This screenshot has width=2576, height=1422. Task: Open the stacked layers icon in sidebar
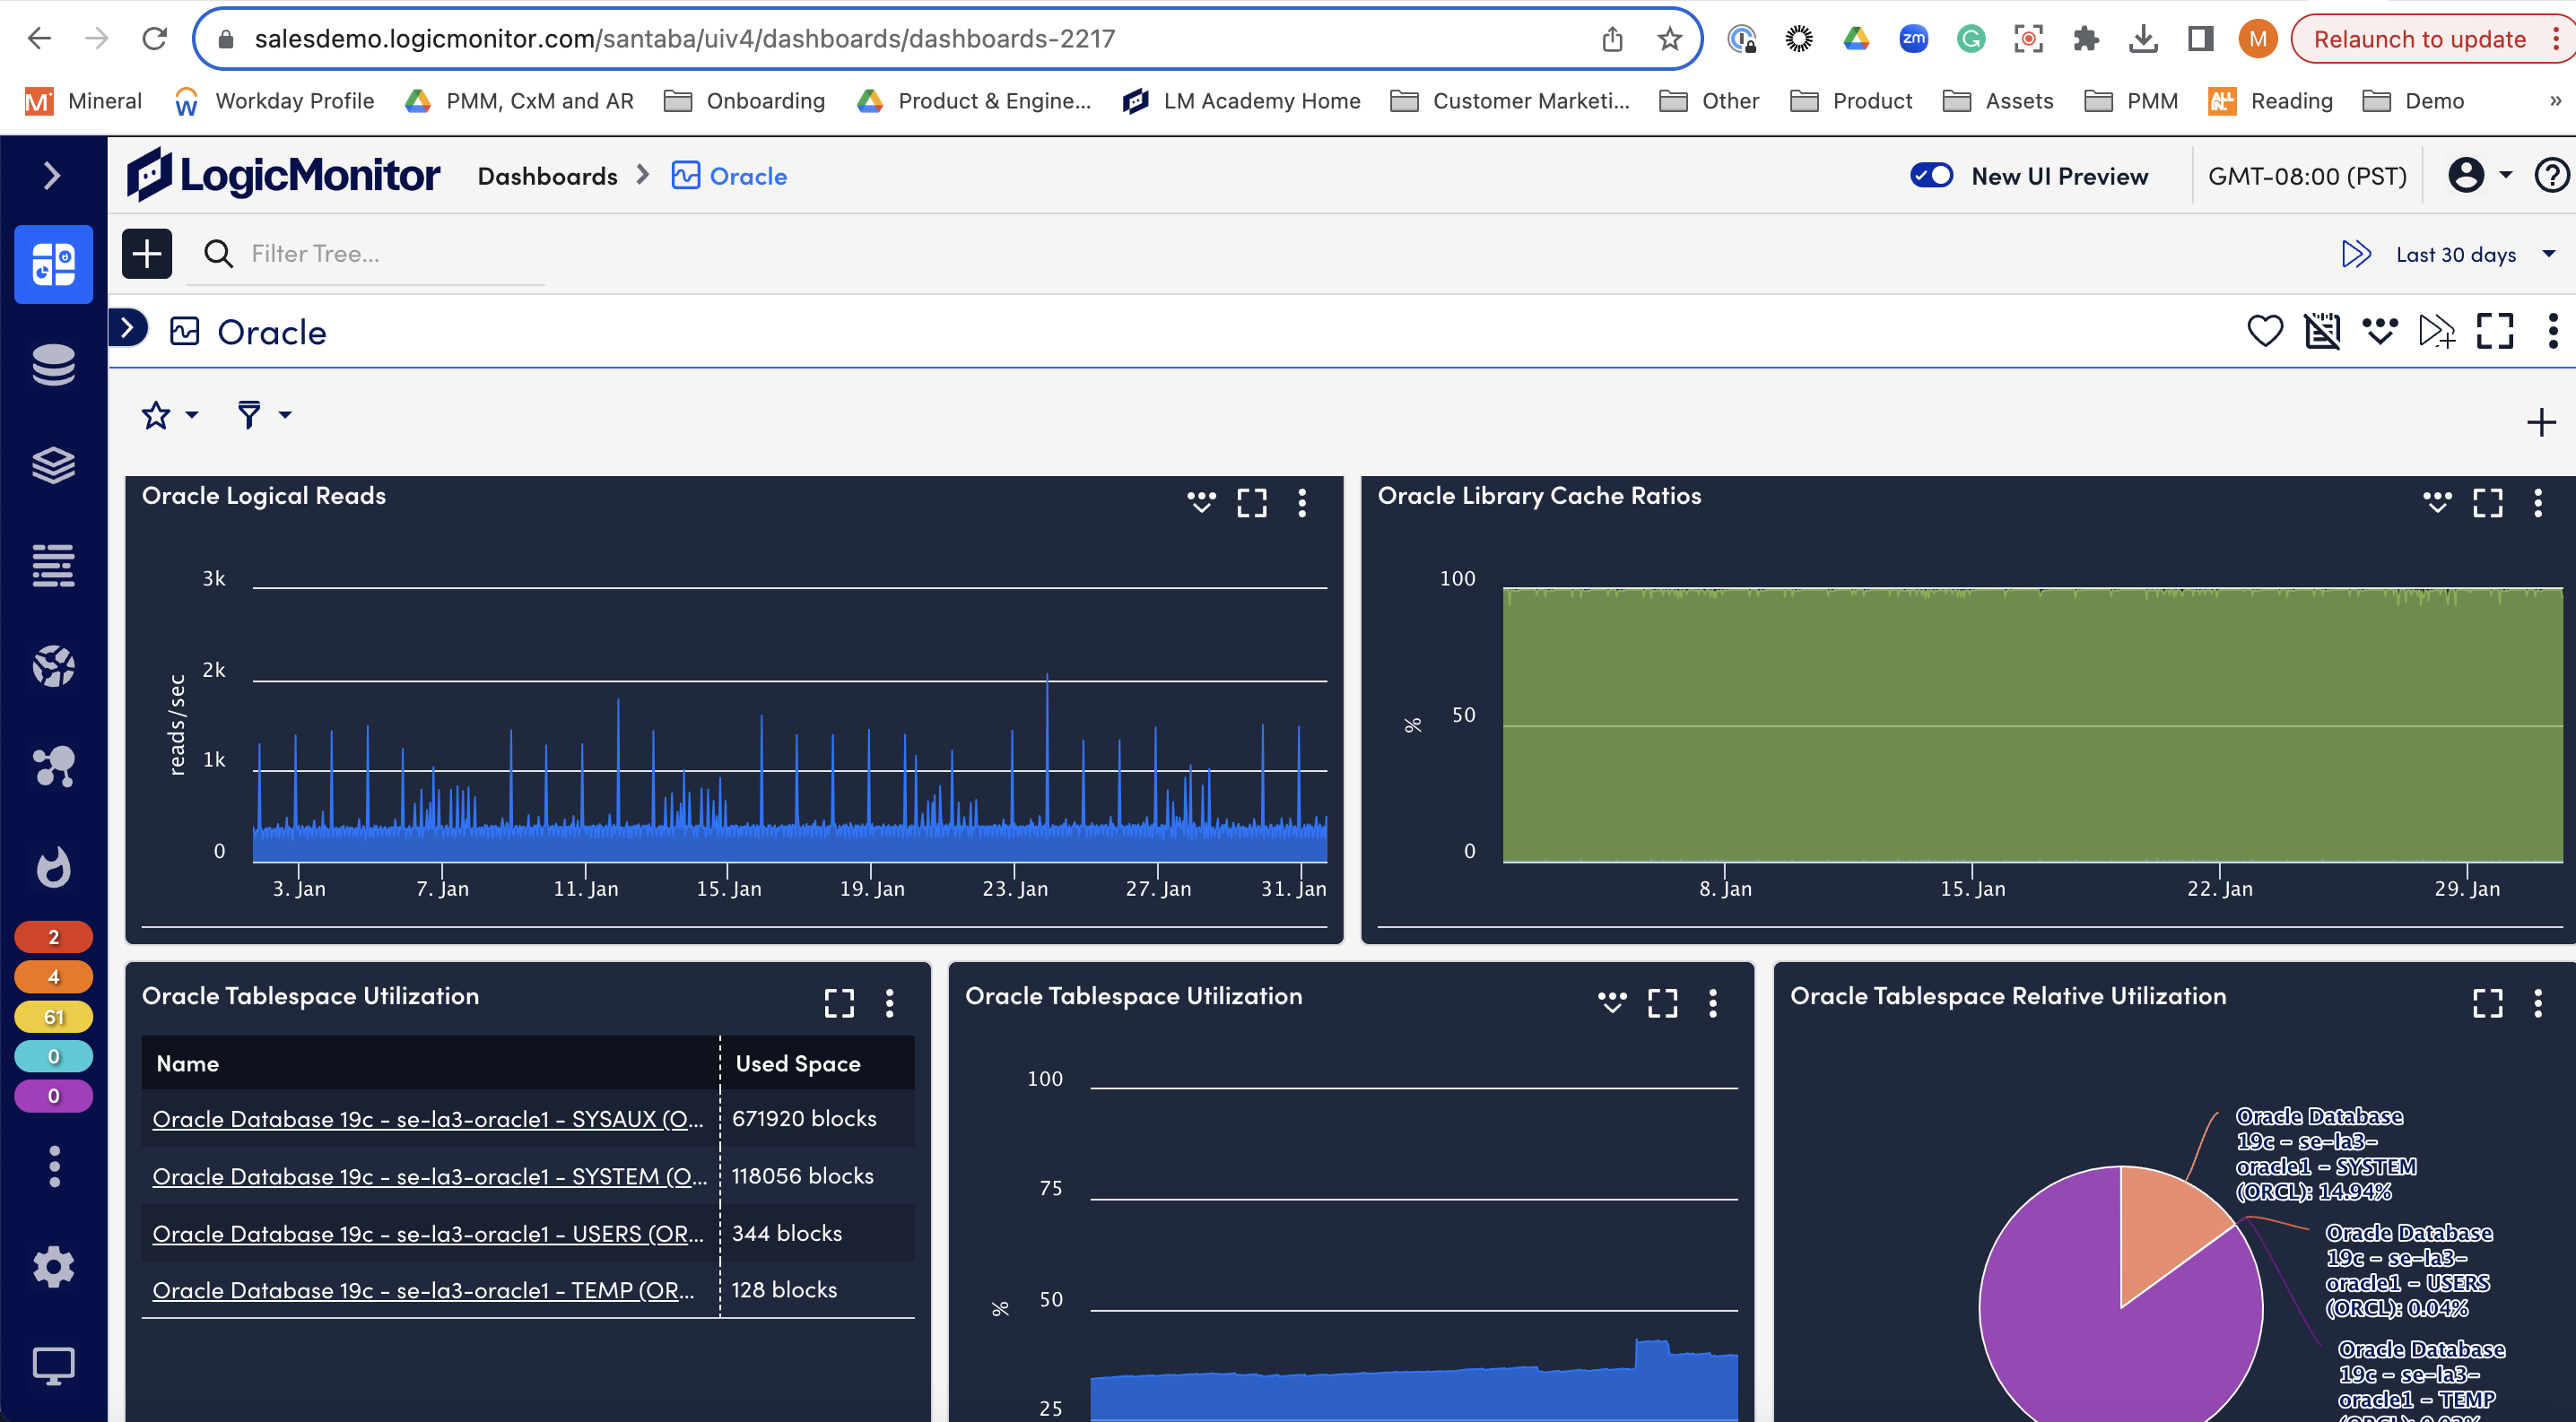(x=53, y=465)
